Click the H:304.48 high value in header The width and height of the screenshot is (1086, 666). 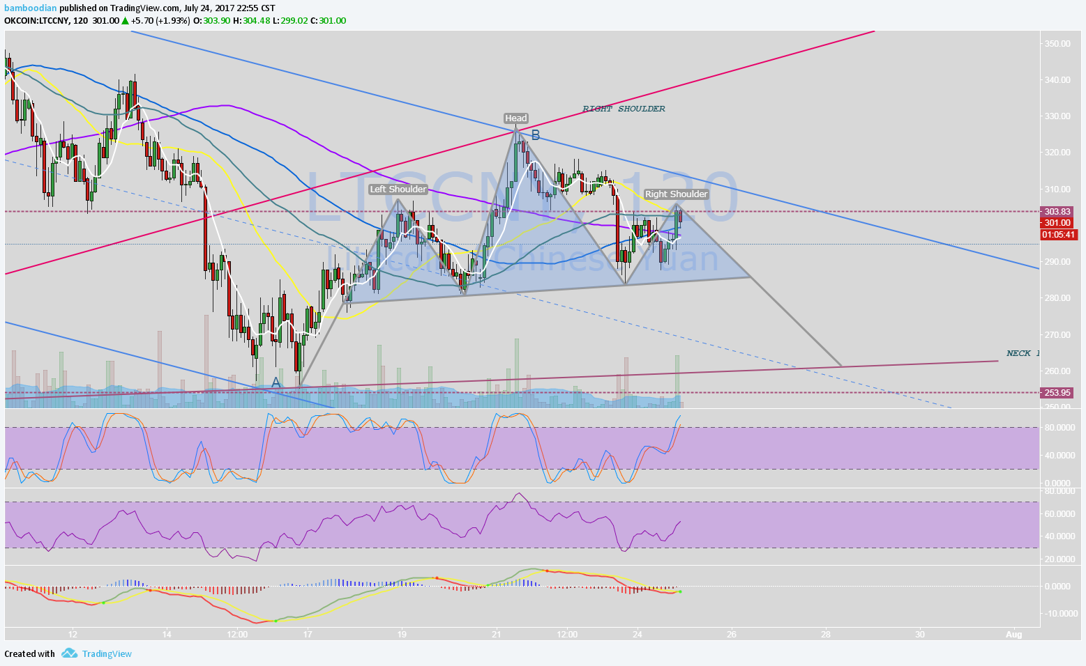point(251,21)
